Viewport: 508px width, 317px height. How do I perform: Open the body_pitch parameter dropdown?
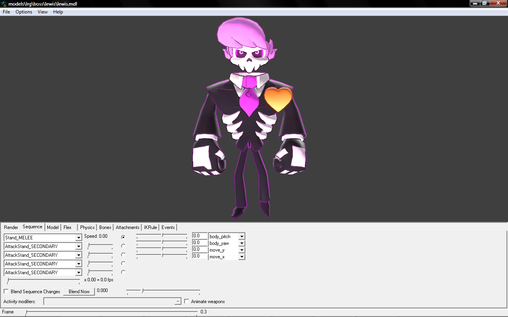pos(242,237)
